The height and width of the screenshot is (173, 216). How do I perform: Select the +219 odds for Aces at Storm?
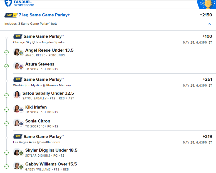click(x=207, y=137)
